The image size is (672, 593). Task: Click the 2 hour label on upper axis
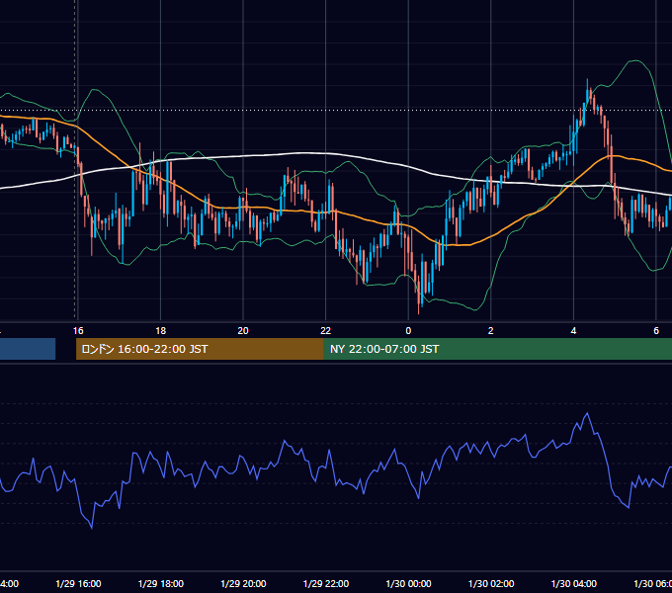coord(491,331)
